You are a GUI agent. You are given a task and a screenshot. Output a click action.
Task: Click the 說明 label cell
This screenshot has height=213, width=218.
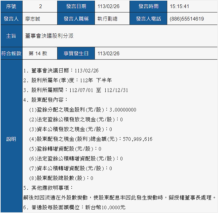(x=11, y=139)
